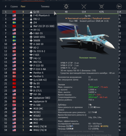Sort by the win rate percentage icon
Screen dimensions: 126x136
[102, 7]
